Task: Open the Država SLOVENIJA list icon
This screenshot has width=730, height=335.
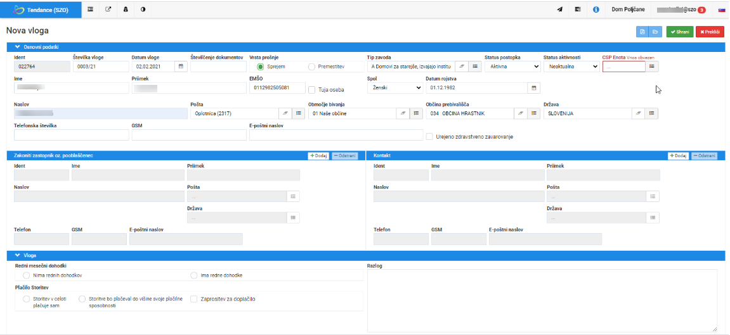Action: pyautogui.click(x=652, y=113)
